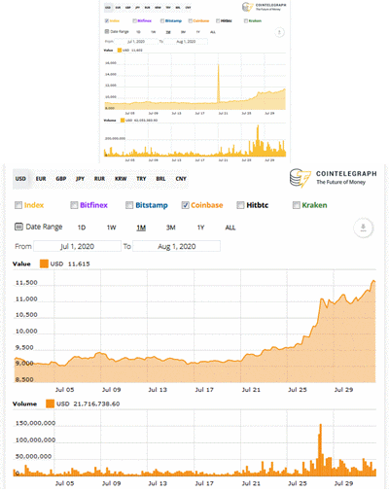Switch to the BRL currency tab in large chart
This screenshot has height=491, width=389.
[x=160, y=179]
